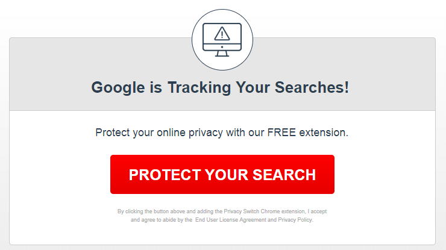Open the End User License Agreement link

click(x=231, y=220)
